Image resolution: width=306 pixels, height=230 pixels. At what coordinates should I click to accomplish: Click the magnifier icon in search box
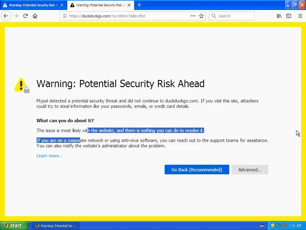(x=214, y=16)
